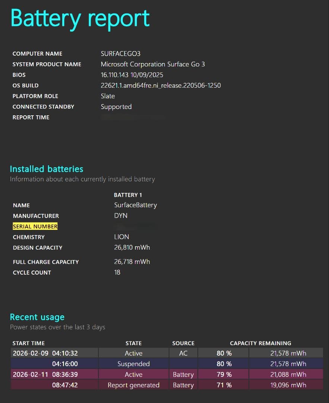Click the Connected Standby Supported value
Screen dimensions: 329x403
tap(116, 107)
